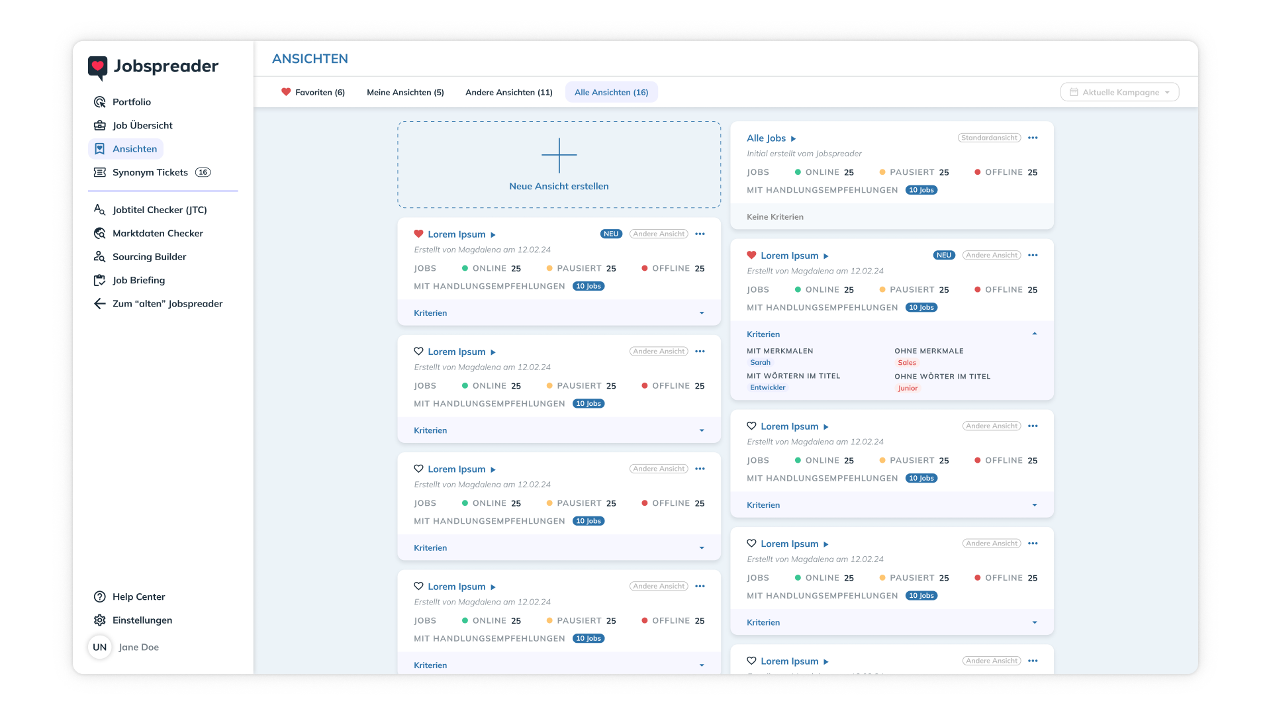
Task: Open the Sourcing Builder icon
Action: pos(99,257)
